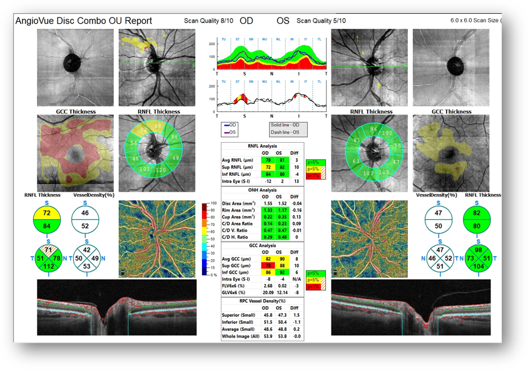Click the RNFL Analysis table header
The height and width of the screenshot is (370, 528).
tap(261, 145)
